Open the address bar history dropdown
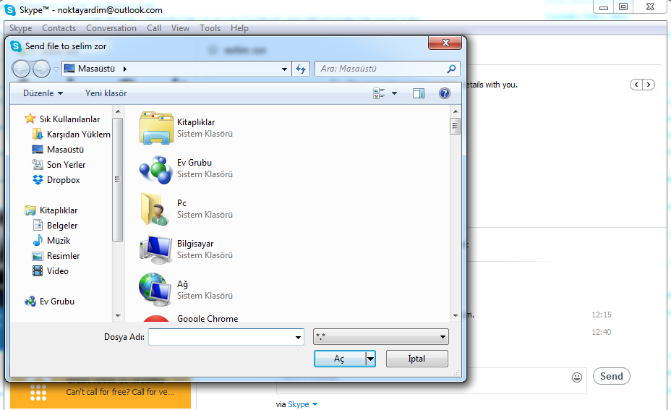The height and width of the screenshot is (410, 671). click(x=284, y=69)
